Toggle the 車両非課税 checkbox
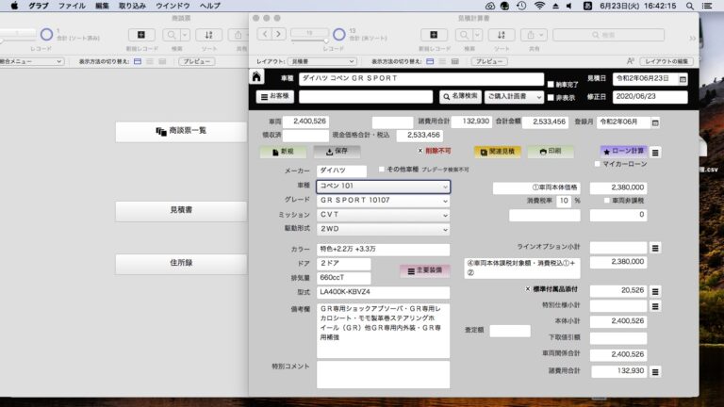This screenshot has width=724, height=407. [607, 201]
